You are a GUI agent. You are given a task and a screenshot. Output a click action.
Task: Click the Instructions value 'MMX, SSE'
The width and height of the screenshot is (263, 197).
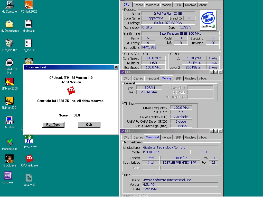coord(180,47)
